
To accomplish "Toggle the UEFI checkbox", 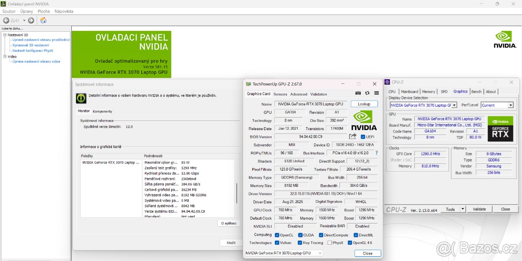I will pos(363,137).
